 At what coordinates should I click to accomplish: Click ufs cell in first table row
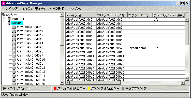point(169,20)
